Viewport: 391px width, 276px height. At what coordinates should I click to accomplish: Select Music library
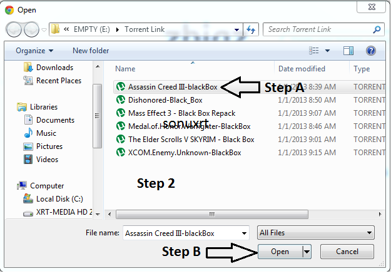click(x=46, y=133)
